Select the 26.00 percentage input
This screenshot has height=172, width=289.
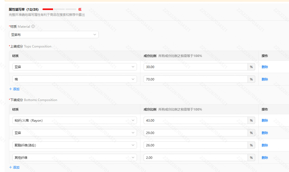coord(196,145)
